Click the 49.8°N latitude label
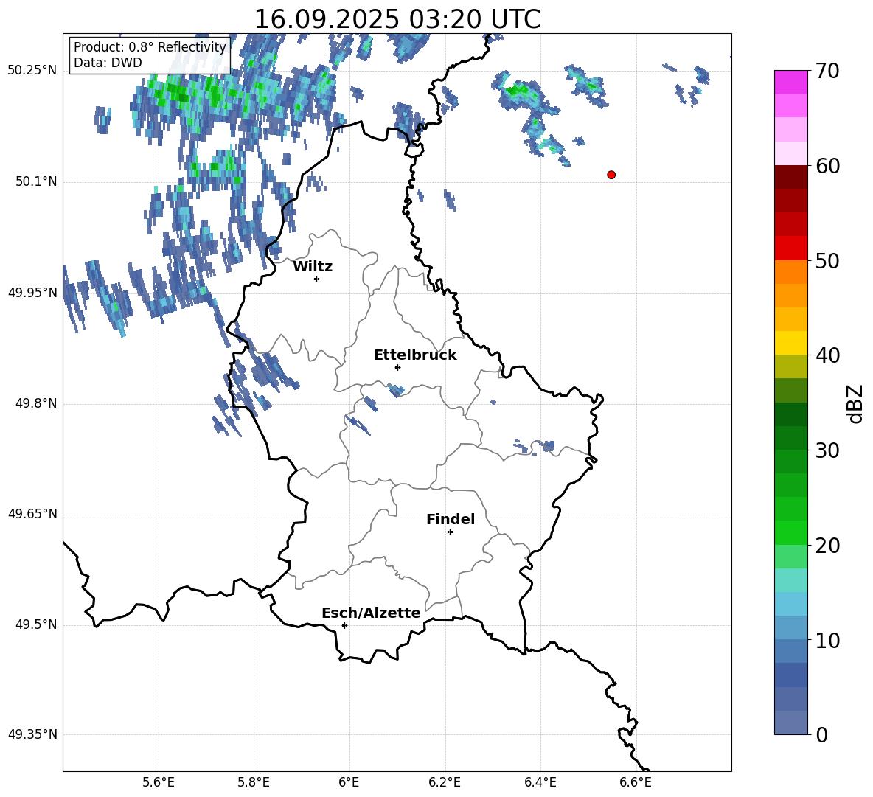 [36, 403]
